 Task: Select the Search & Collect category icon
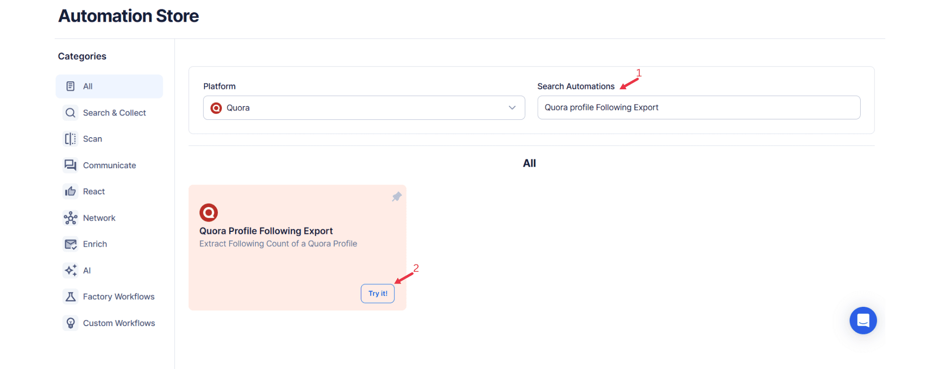click(x=70, y=112)
